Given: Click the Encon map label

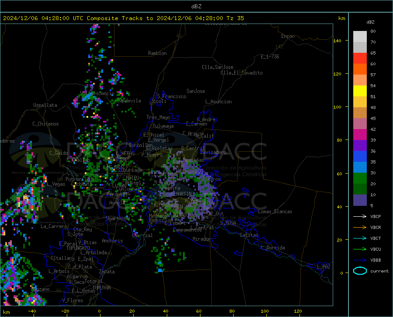Looking at the screenshot, I should pyautogui.click(x=288, y=36).
